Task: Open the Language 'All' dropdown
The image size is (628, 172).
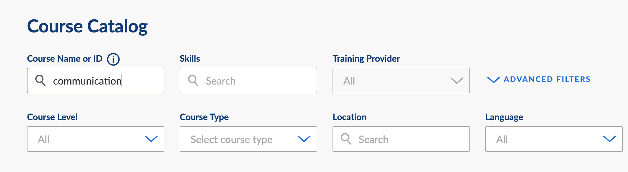Action: (x=554, y=139)
